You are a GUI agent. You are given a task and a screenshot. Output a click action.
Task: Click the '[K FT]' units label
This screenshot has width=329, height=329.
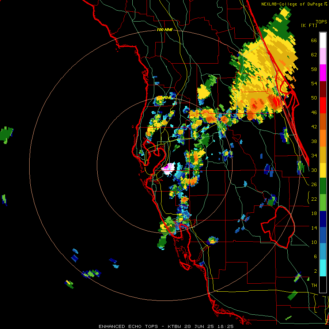pos(309,25)
